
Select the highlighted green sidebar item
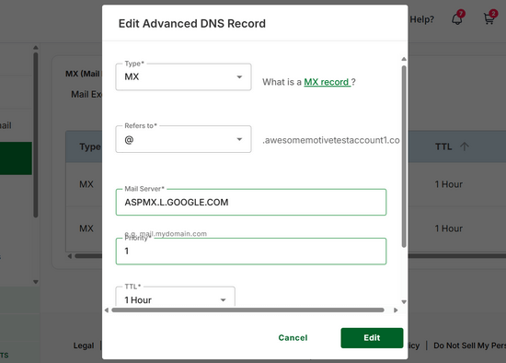point(16,158)
